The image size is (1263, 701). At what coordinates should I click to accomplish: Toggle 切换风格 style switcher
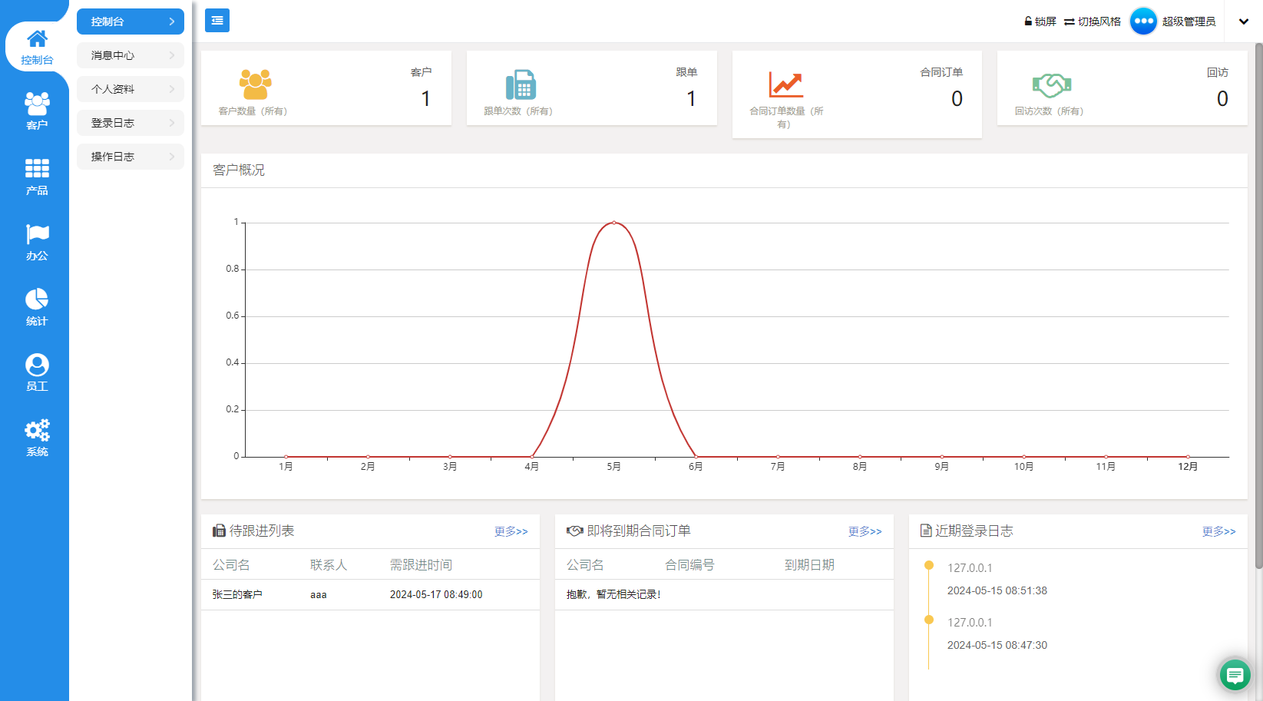pyautogui.click(x=1093, y=21)
